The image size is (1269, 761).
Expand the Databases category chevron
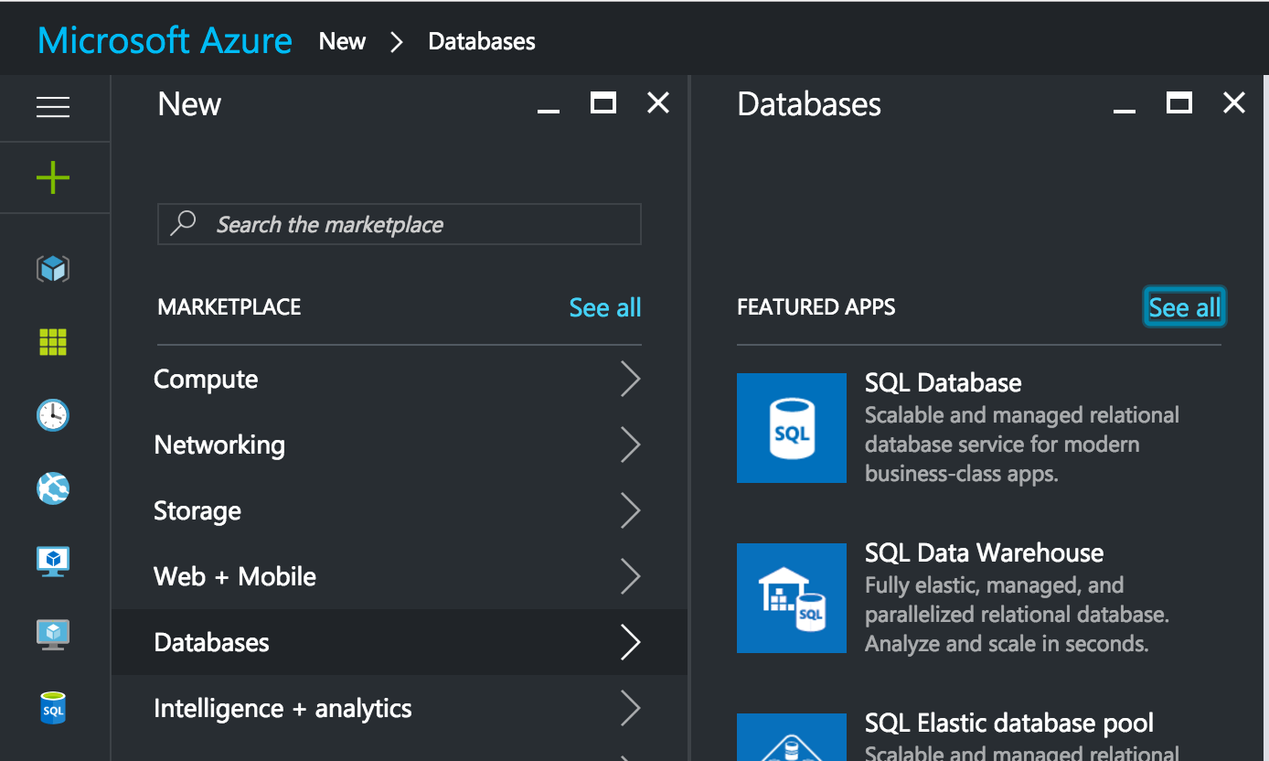pyautogui.click(x=630, y=642)
